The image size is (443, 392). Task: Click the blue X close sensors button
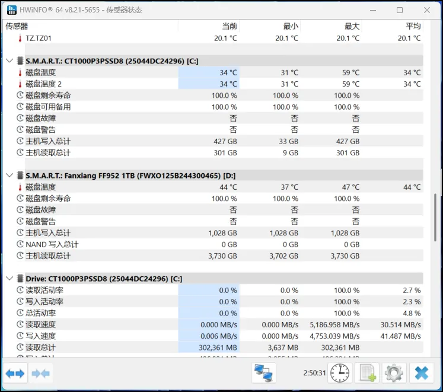[422, 373]
